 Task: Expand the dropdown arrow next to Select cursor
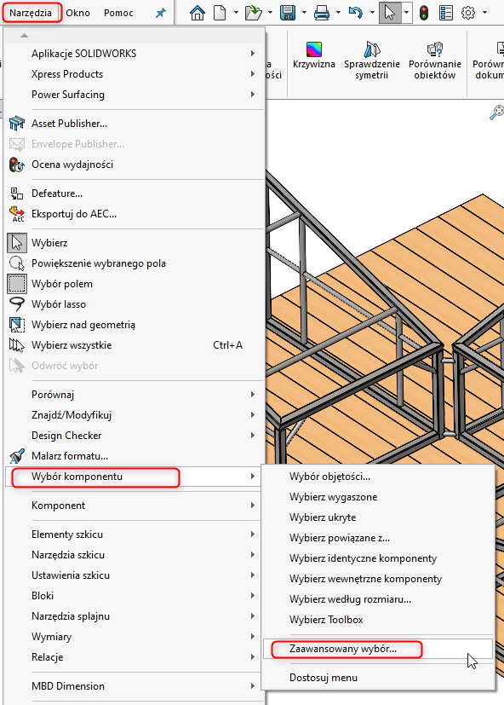406,13
